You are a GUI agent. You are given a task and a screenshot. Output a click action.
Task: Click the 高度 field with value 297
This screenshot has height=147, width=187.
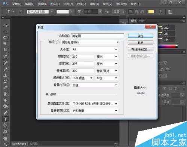[x=83, y=64]
